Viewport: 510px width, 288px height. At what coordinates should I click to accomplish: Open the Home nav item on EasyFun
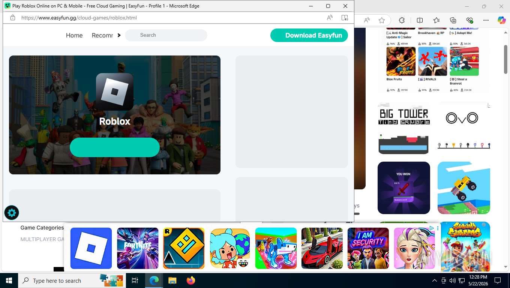74,35
